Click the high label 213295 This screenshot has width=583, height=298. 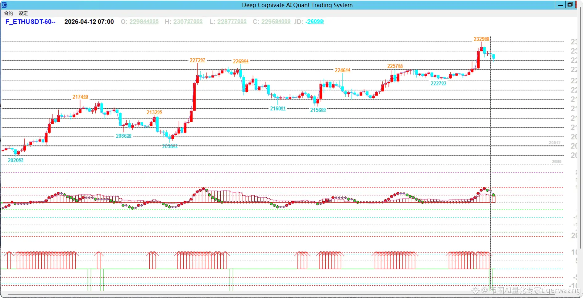coord(154,112)
